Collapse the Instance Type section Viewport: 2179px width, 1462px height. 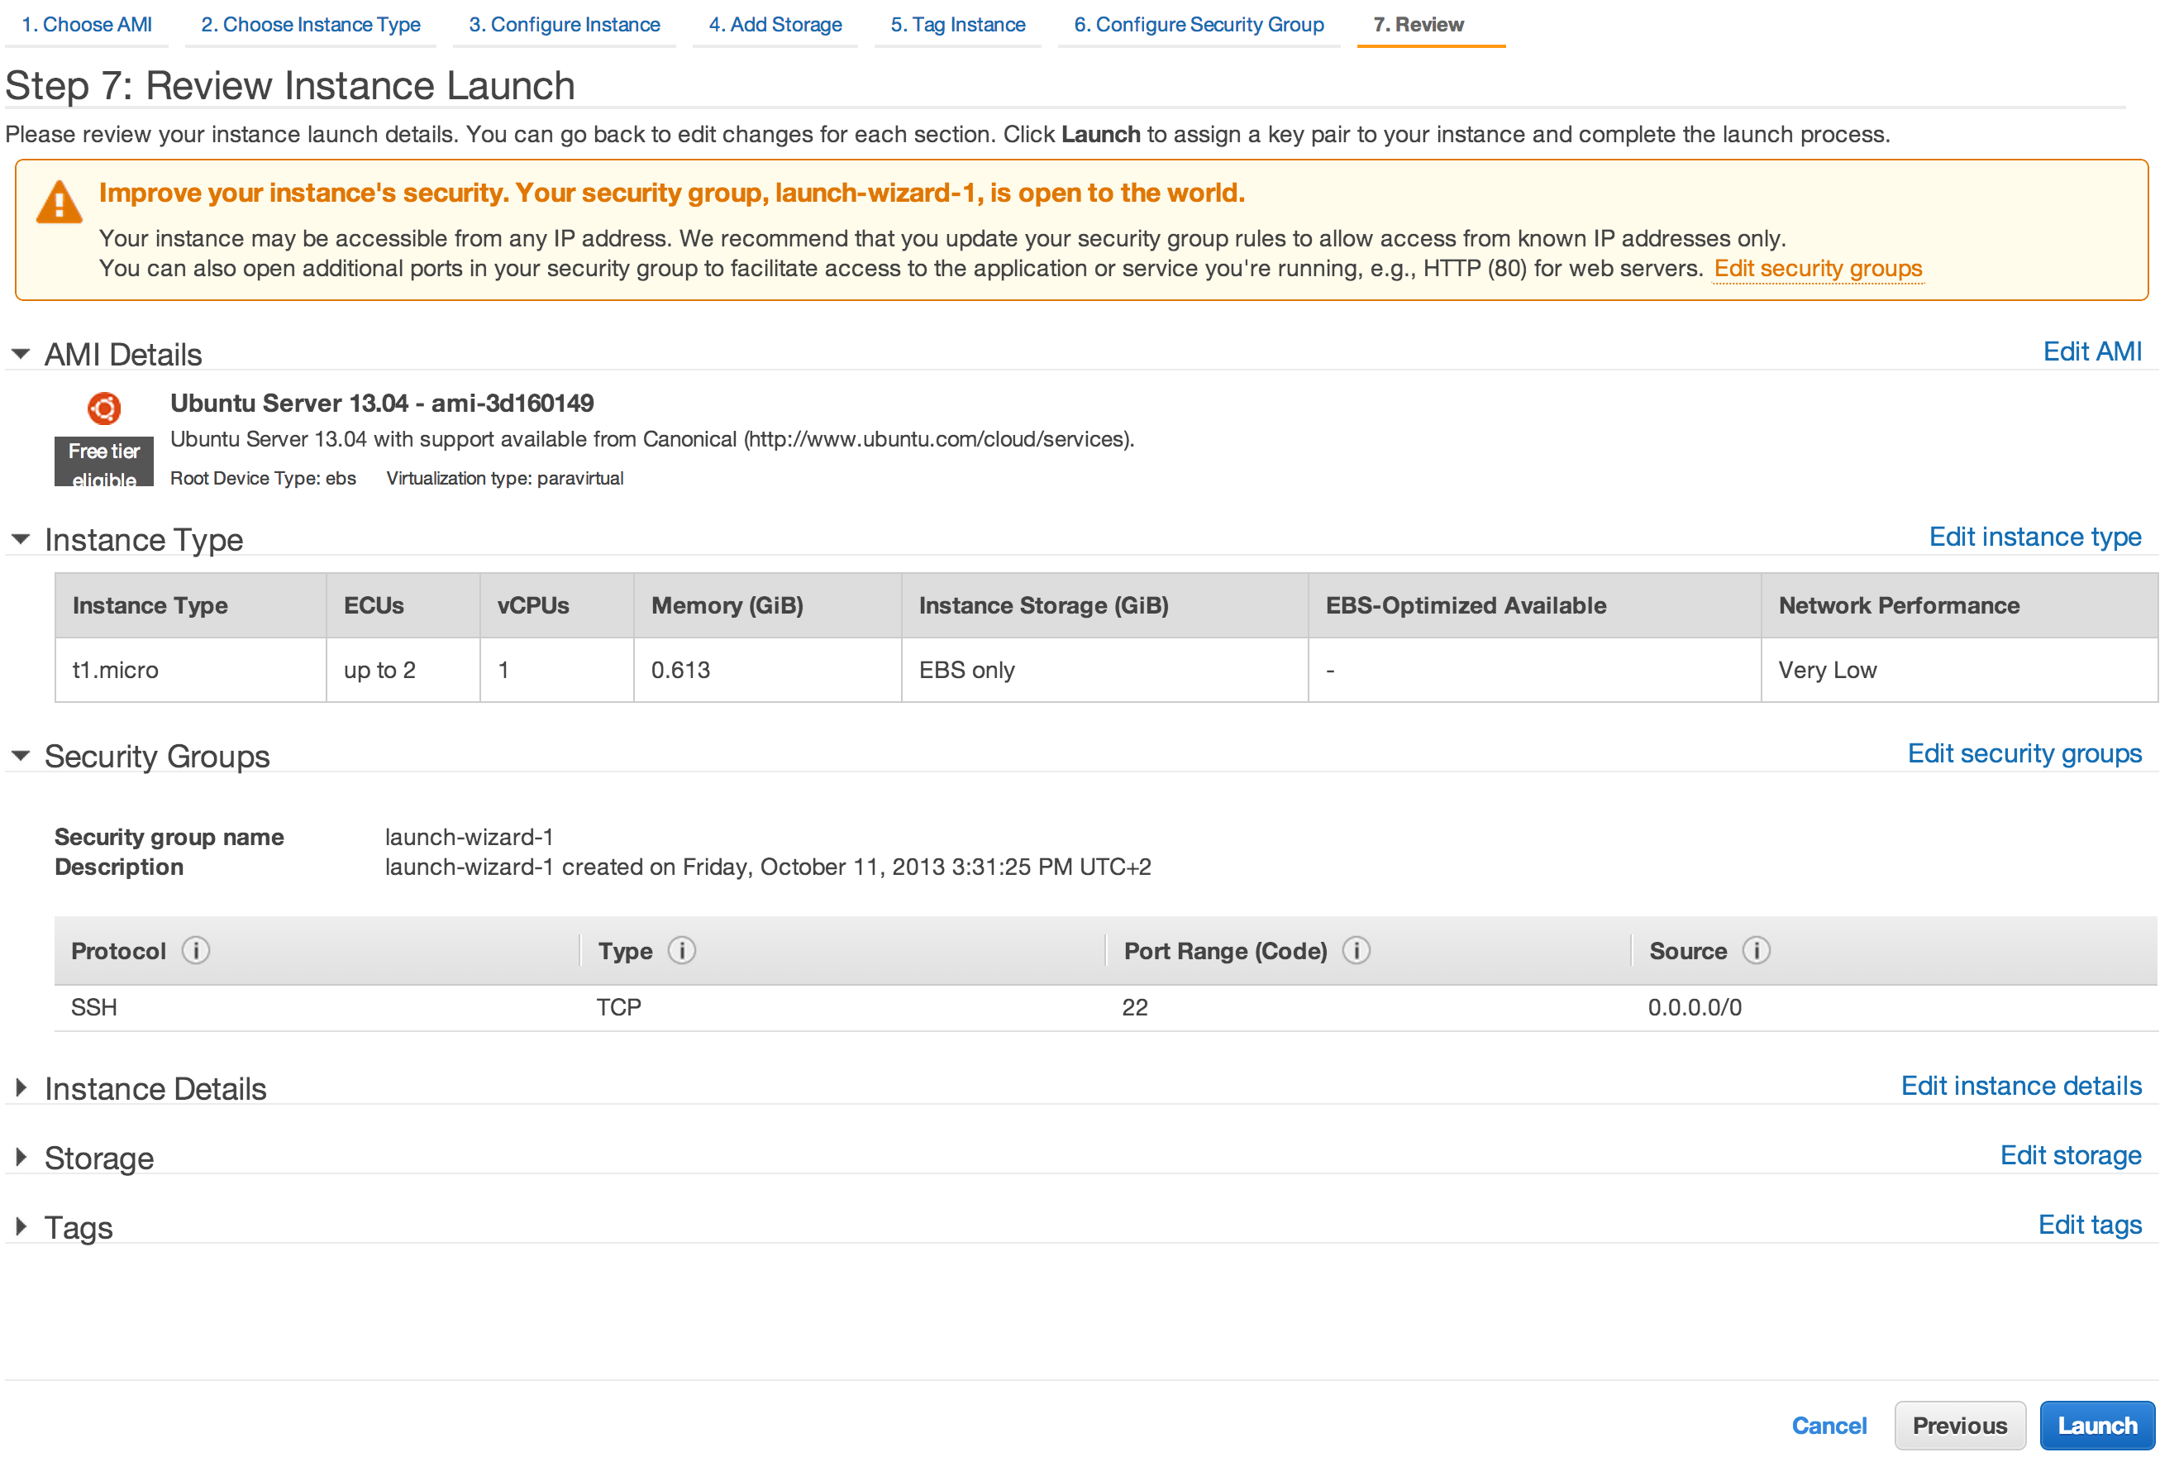tap(21, 539)
